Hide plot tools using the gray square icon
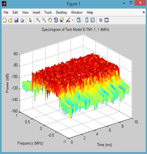The width and height of the screenshot is (147, 154). tap(101, 20)
